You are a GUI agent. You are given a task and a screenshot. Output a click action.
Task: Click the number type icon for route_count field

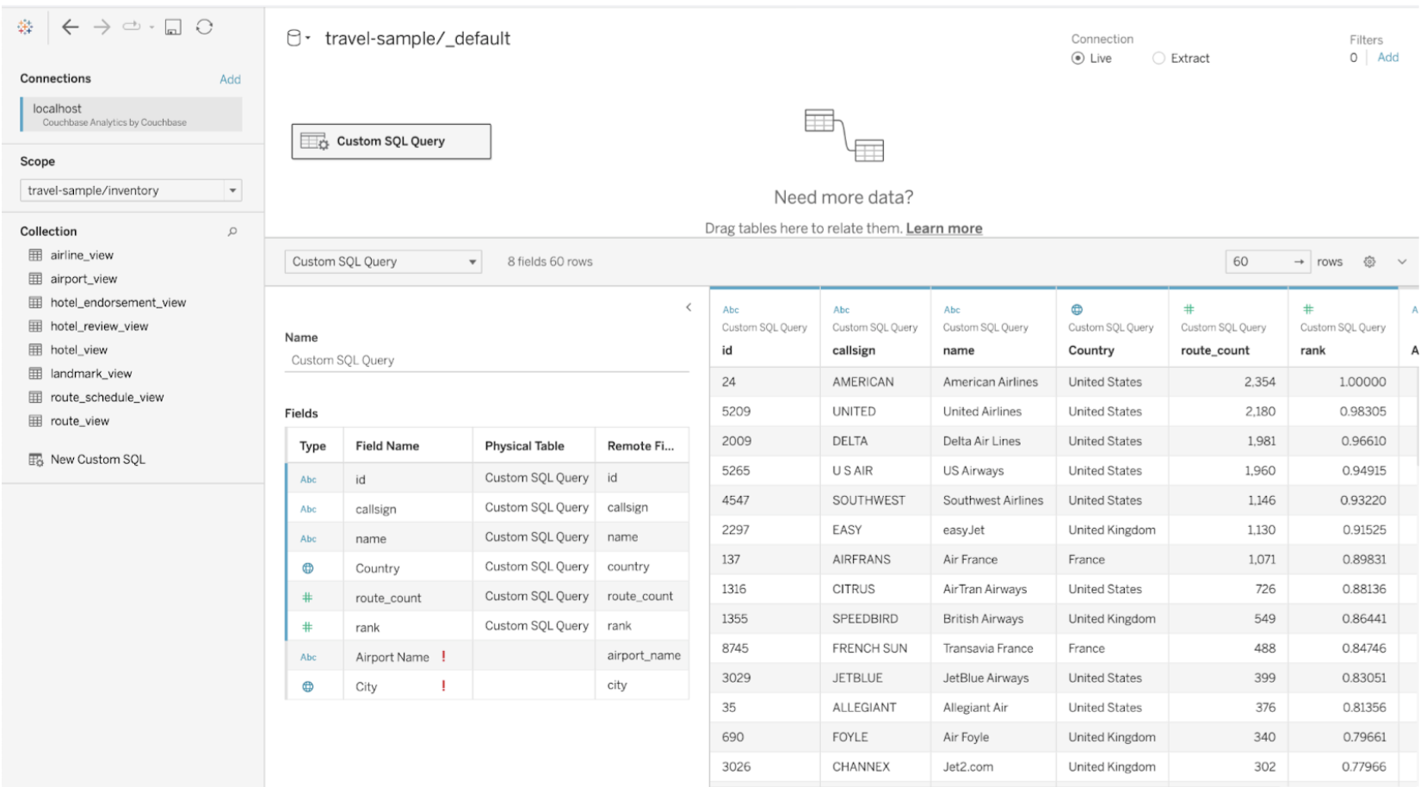tap(307, 598)
